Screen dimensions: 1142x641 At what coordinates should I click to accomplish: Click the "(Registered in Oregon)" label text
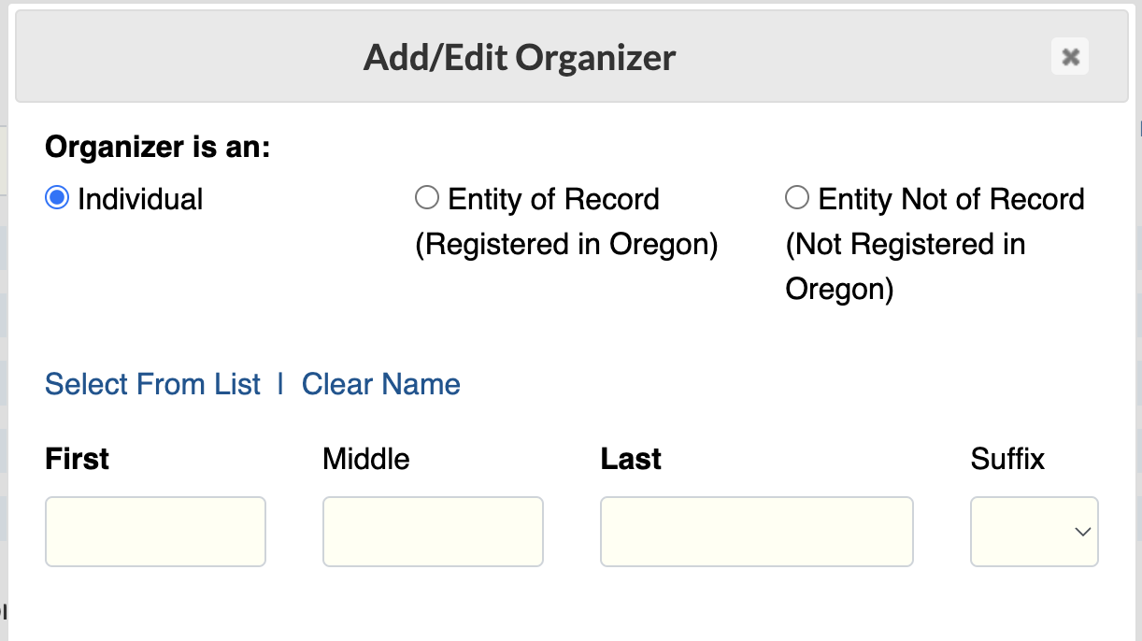[x=566, y=244]
